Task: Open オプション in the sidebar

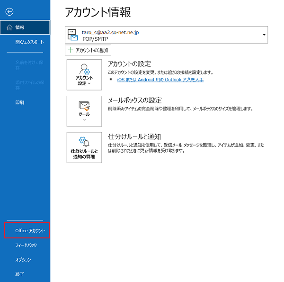Action: (x=23, y=260)
